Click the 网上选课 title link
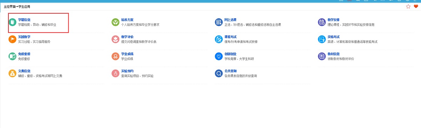This screenshot has height=128, width=421. click(230, 20)
